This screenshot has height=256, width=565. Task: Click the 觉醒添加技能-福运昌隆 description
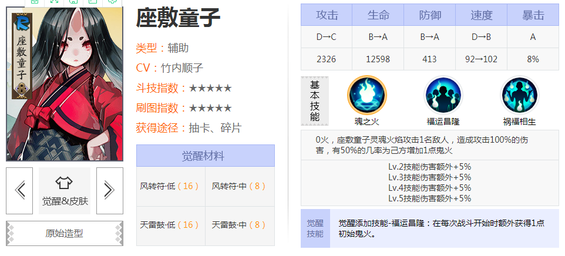(x=442, y=228)
